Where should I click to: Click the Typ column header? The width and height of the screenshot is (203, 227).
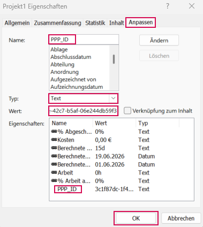pos(157,123)
